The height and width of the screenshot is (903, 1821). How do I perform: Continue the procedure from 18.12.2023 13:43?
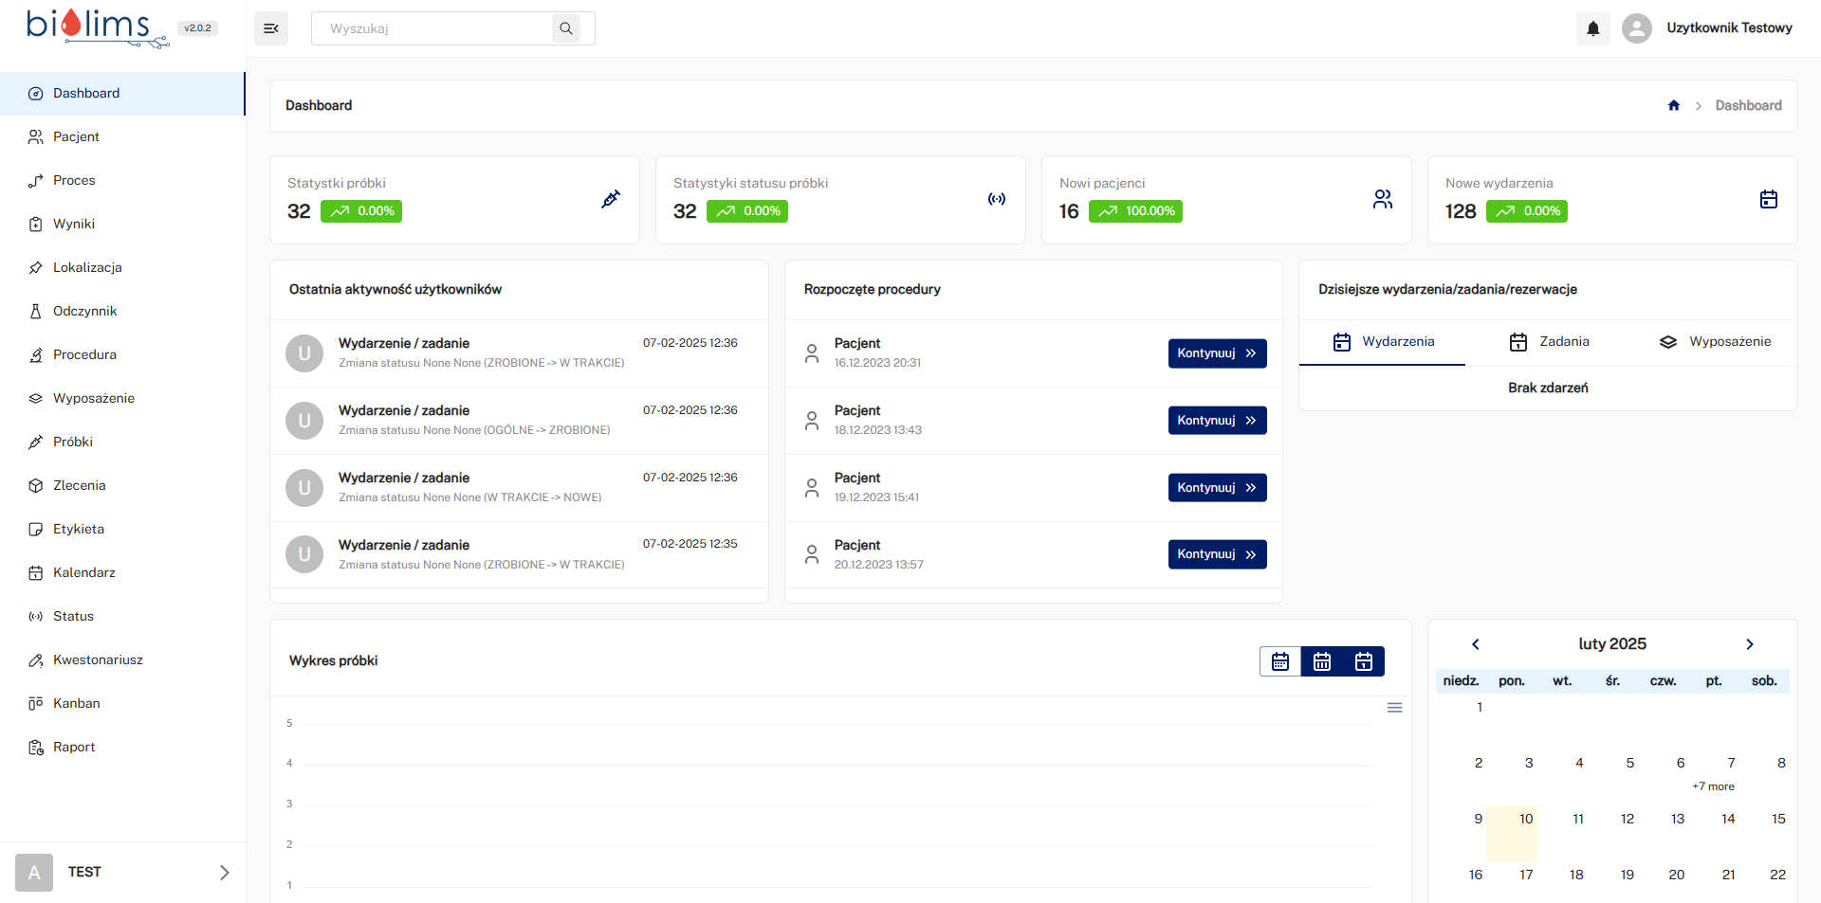[1217, 421]
